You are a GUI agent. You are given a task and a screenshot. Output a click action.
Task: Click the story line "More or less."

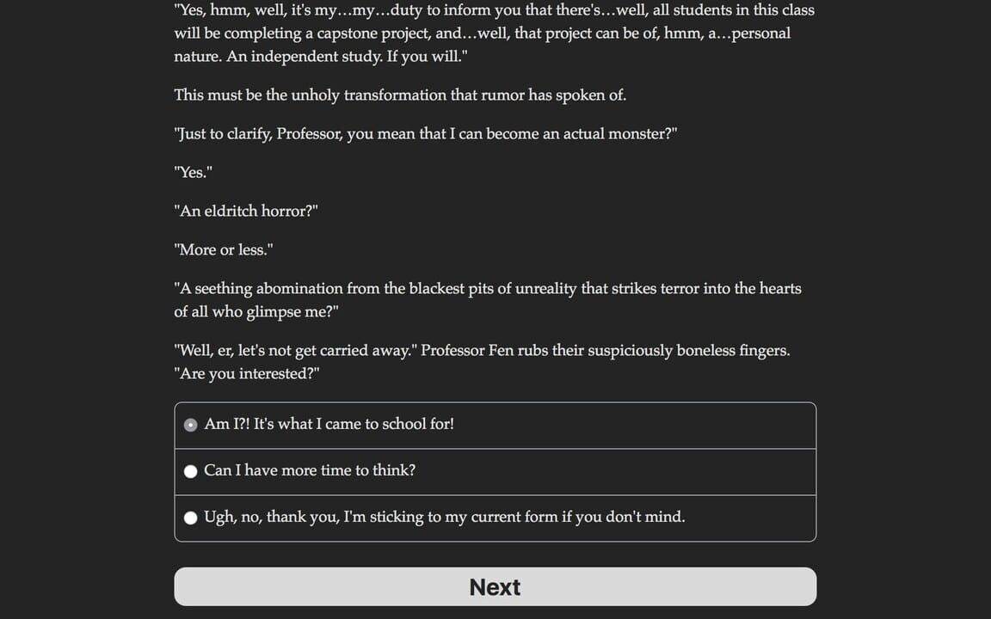click(223, 249)
